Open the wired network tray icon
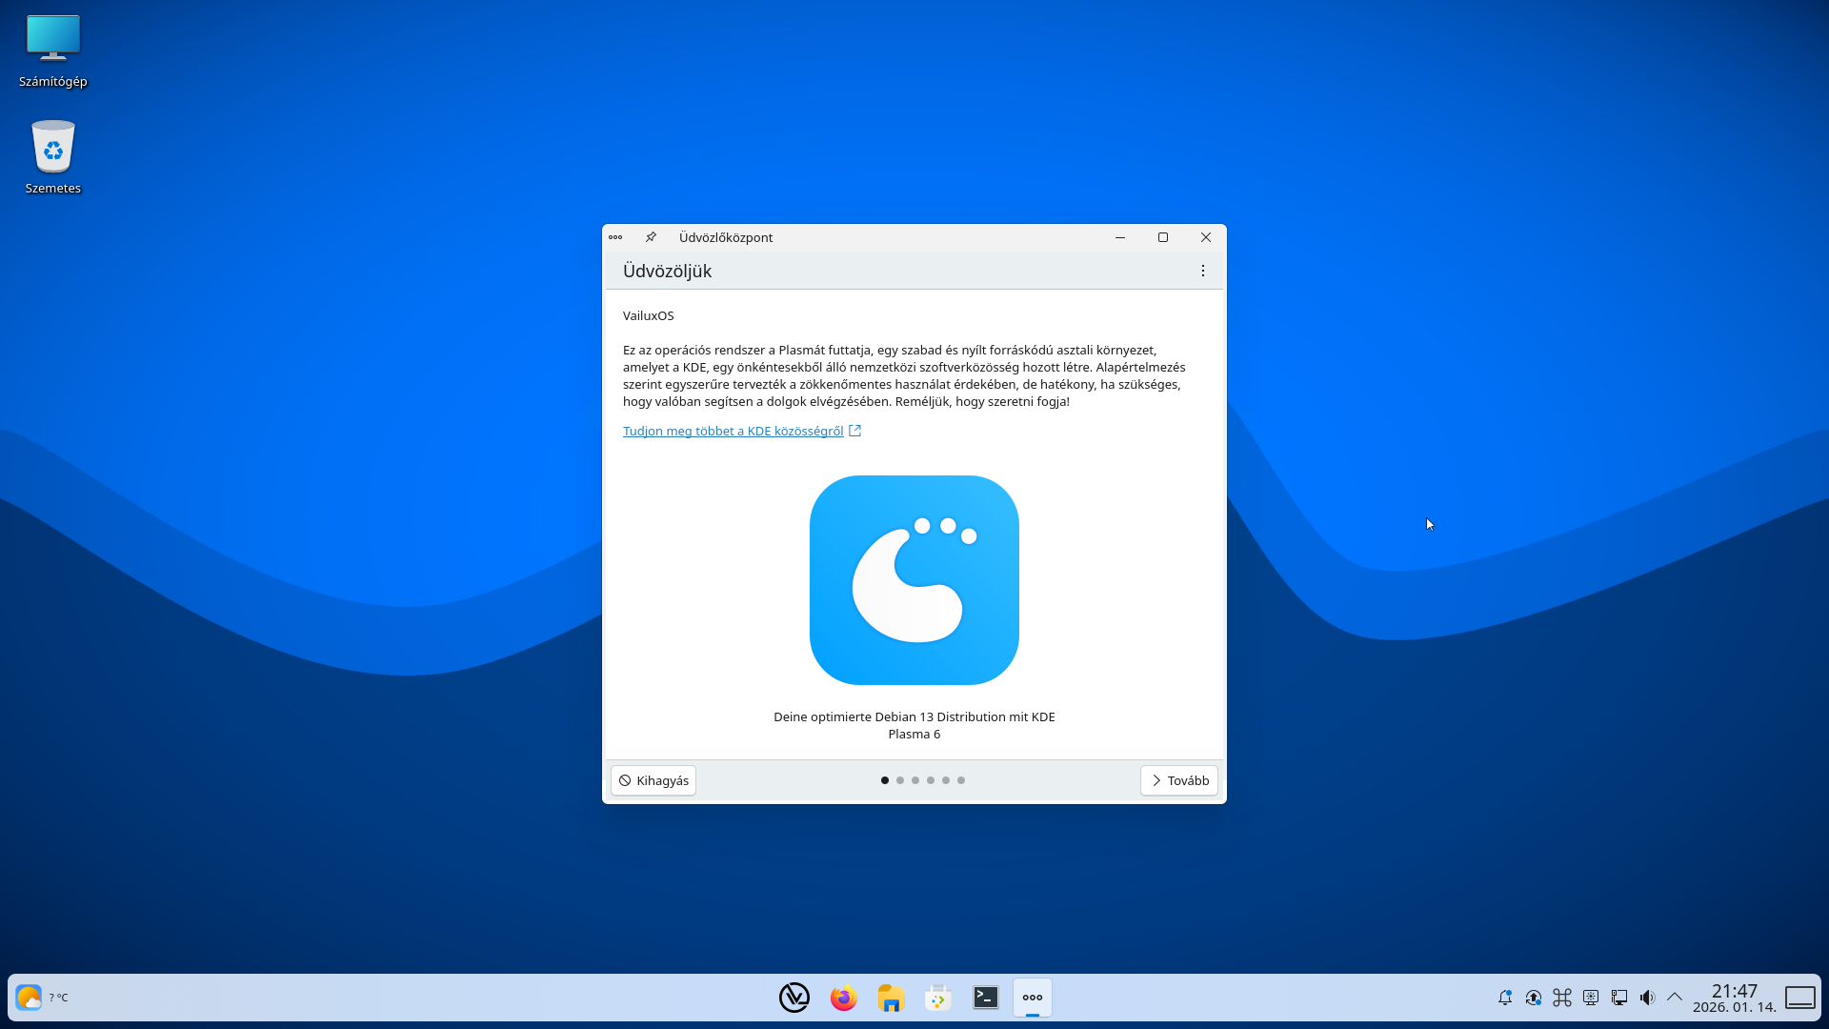 (x=1619, y=998)
